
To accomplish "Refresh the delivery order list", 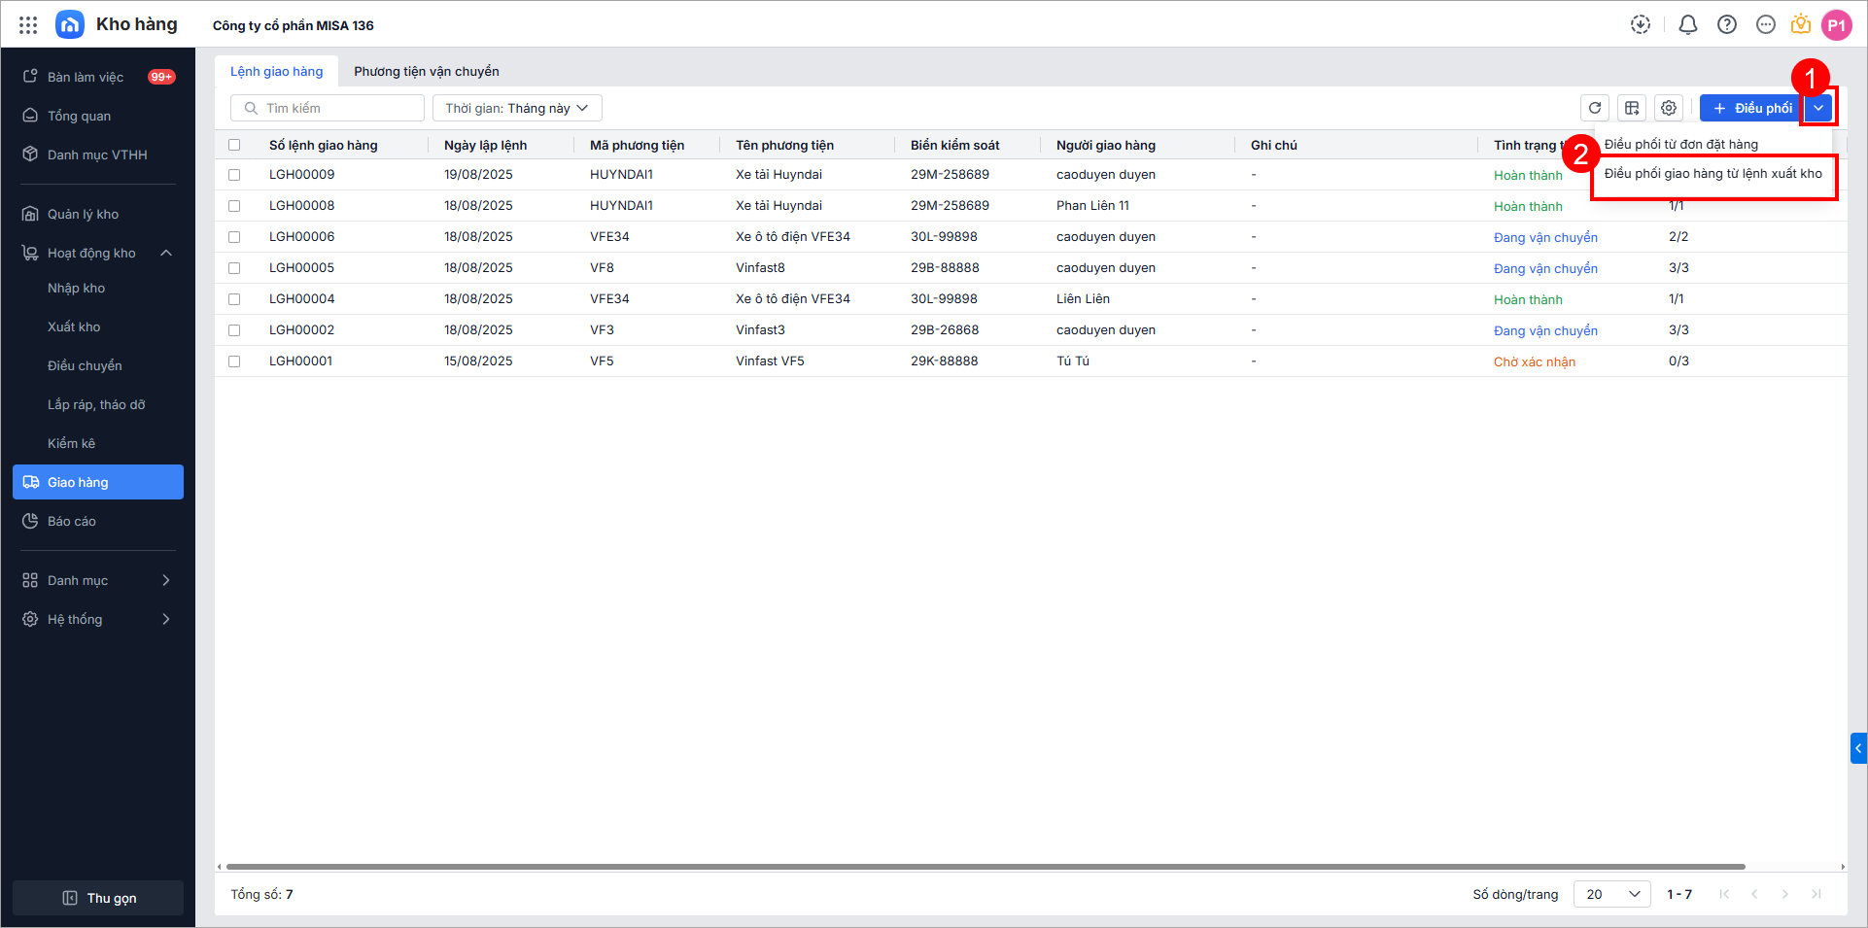I will pyautogui.click(x=1595, y=108).
